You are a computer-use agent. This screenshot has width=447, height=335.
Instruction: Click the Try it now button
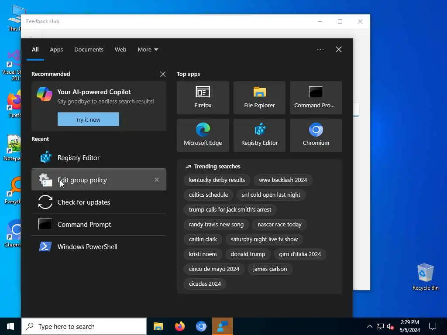[88, 120]
